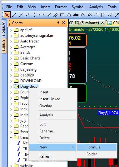This screenshot has width=119, height=167.
Task: Collapse the expanded trend folder
Action: pyautogui.click(x=11, y=137)
